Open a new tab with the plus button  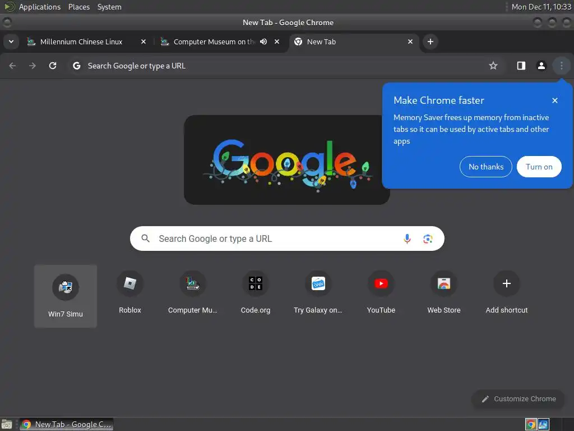(430, 42)
